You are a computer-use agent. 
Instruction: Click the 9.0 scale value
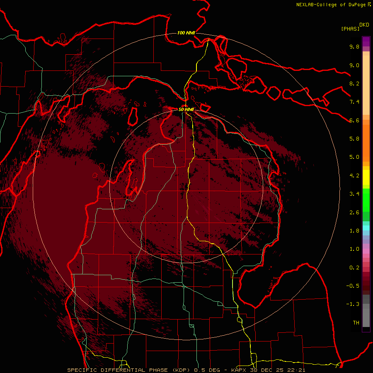354,65
